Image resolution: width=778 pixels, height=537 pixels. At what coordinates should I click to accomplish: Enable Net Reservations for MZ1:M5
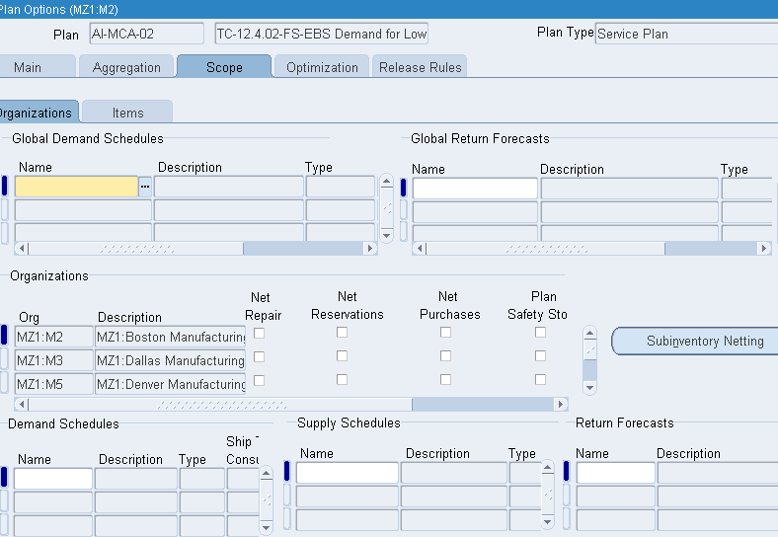(342, 380)
